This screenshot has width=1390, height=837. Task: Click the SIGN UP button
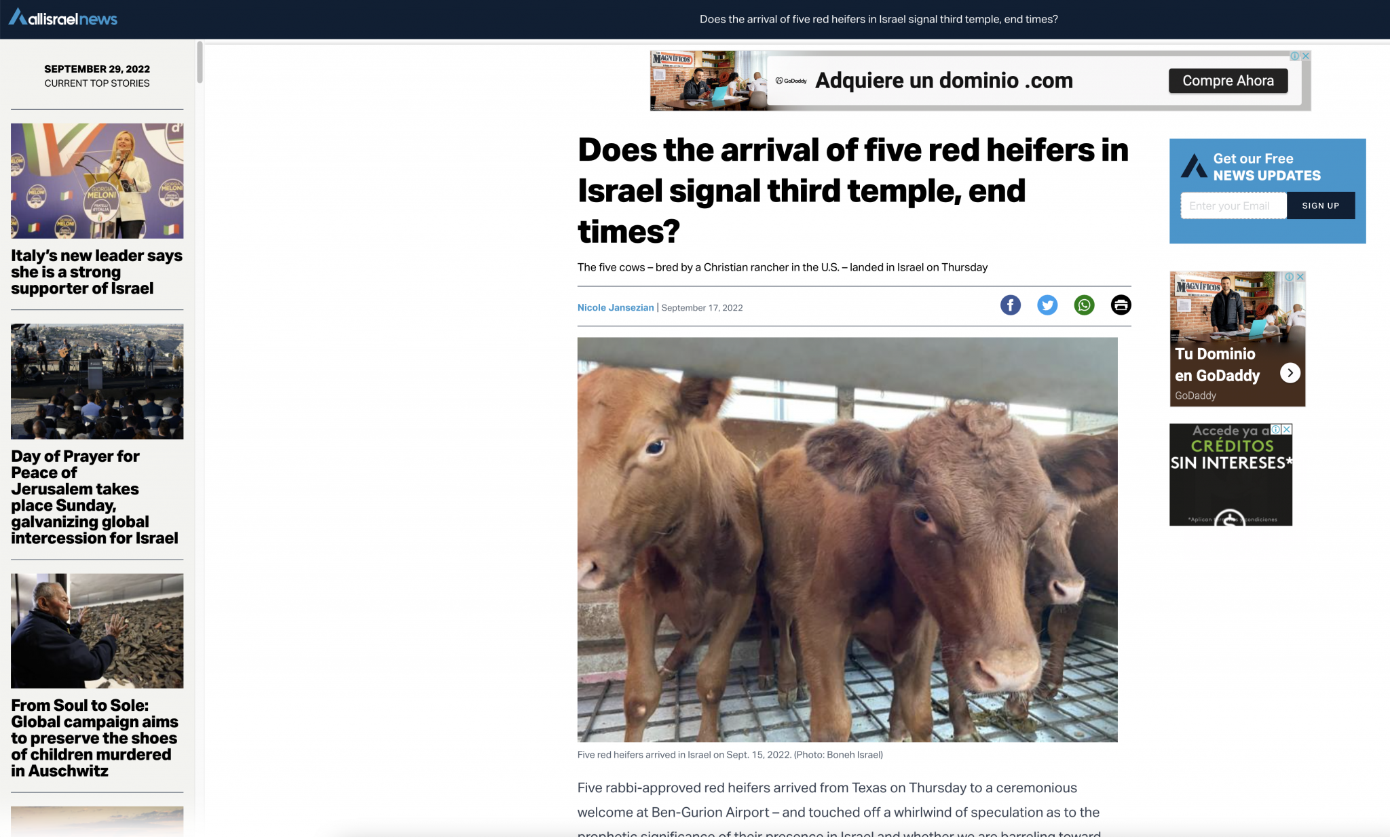point(1320,206)
